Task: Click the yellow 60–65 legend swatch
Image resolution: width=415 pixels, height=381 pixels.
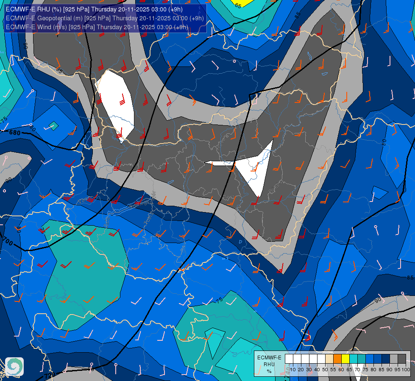Action: tap(345, 359)
